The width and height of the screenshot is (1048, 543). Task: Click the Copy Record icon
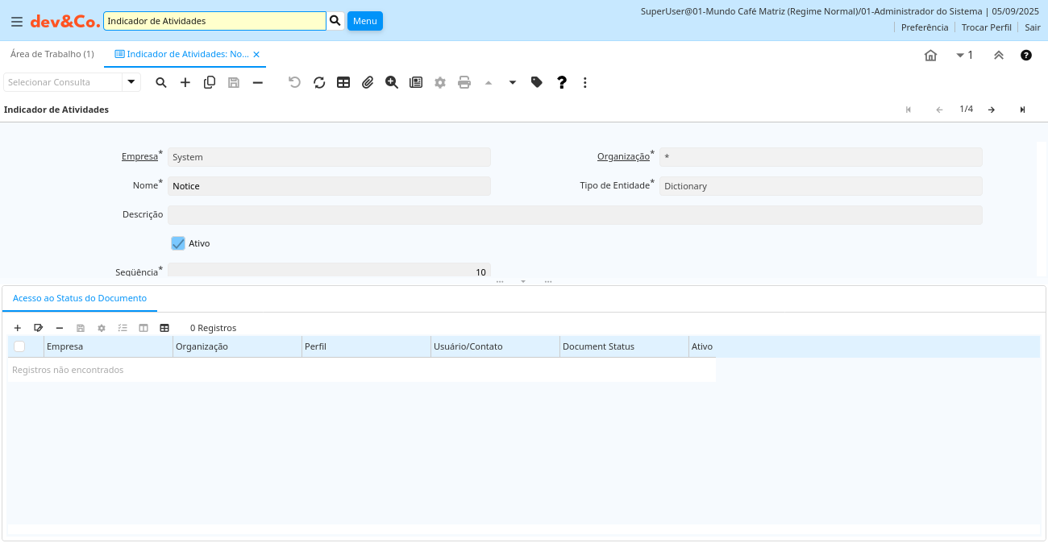pyautogui.click(x=210, y=82)
